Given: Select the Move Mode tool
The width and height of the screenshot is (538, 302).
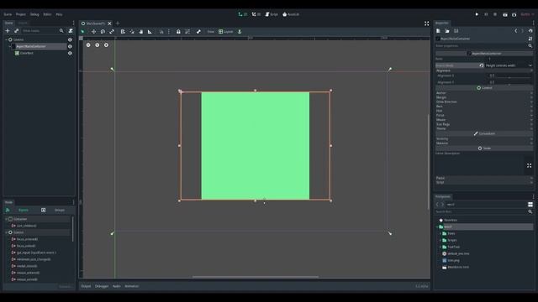Looking at the screenshot, I should [93, 32].
